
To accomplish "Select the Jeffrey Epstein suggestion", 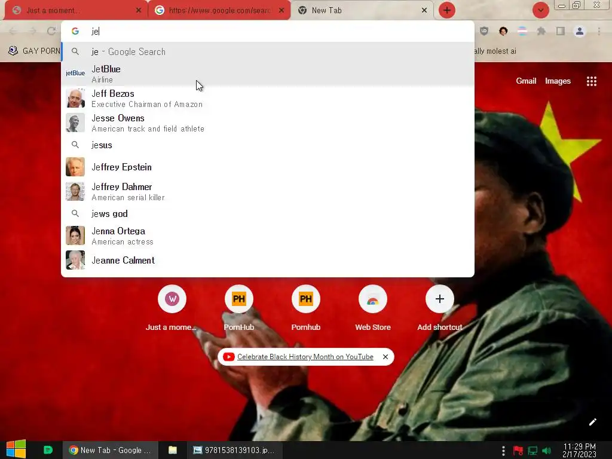I will [x=268, y=167].
